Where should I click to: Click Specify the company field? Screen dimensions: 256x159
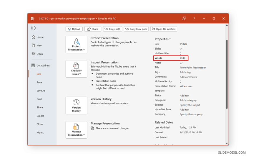click(x=191, y=114)
